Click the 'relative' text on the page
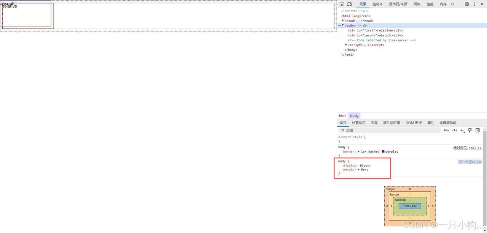The height and width of the screenshot is (233, 487). point(10,6)
